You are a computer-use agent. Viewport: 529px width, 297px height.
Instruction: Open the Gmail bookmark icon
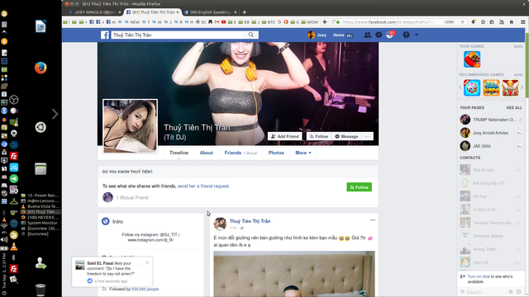point(217,22)
